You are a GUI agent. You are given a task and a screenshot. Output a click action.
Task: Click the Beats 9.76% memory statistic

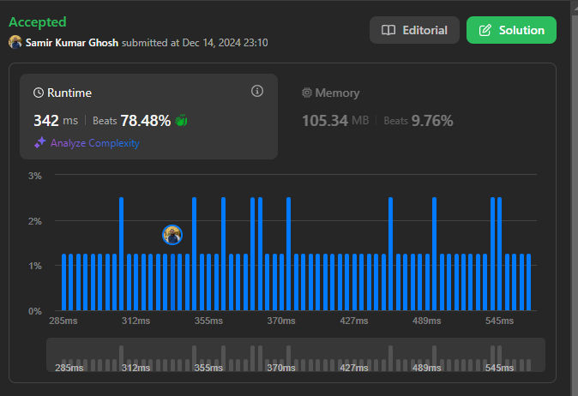click(x=418, y=121)
